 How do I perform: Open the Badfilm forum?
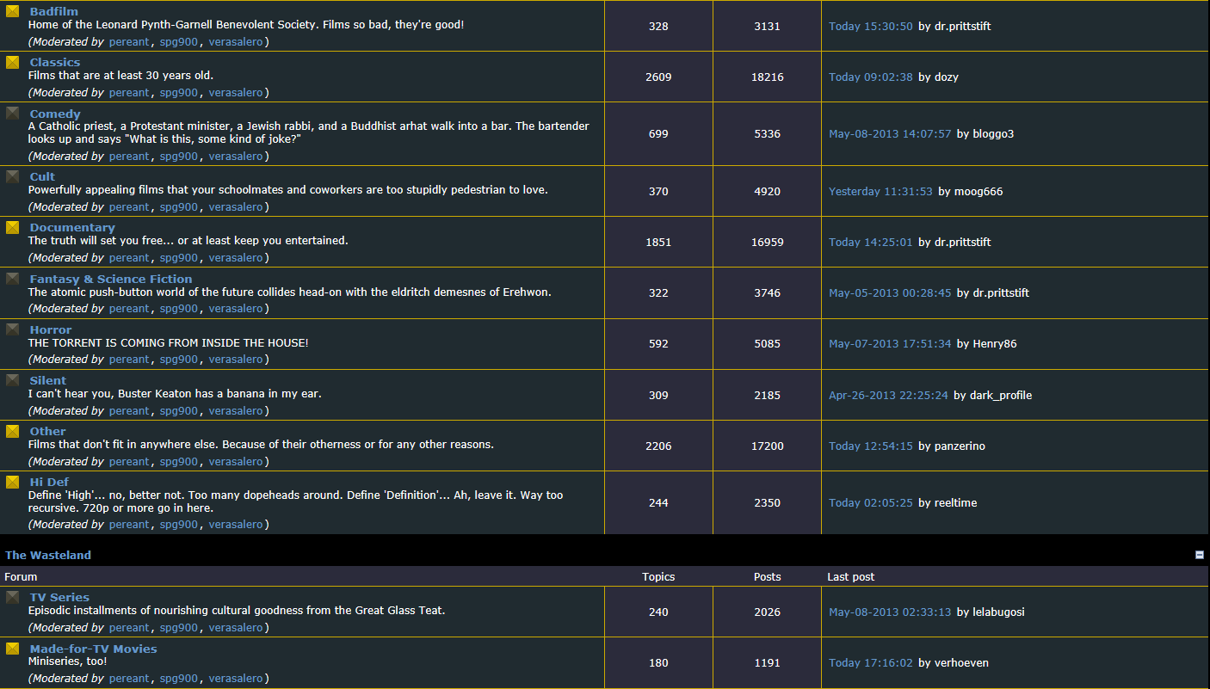[53, 11]
